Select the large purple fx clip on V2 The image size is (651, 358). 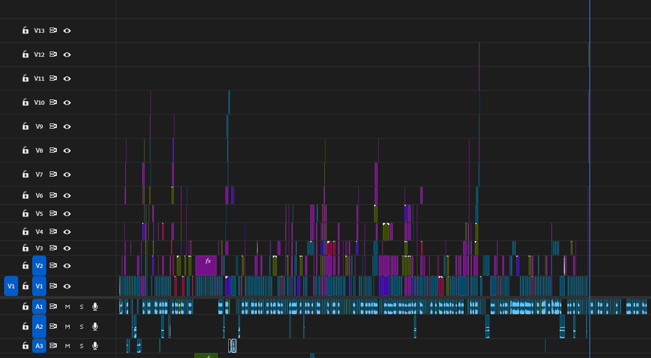tap(206, 266)
